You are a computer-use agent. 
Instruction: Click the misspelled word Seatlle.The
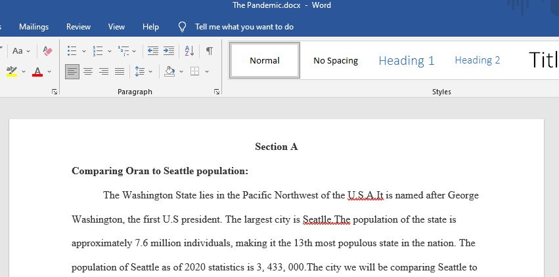coord(326,219)
